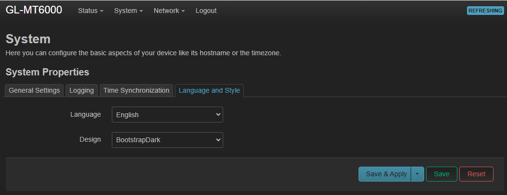Viewport: 507px width, 195px height.
Task: Expand the System menu in navbar
Action: click(x=128, y=11)
